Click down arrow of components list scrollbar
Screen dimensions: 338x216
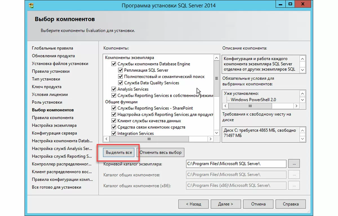[x=217, y=133]
